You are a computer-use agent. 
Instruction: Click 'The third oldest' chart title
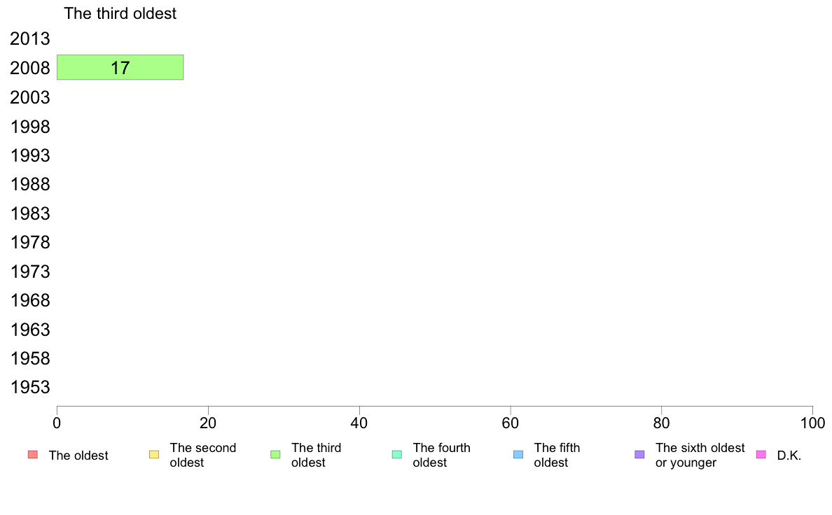[x=120, y=13]
